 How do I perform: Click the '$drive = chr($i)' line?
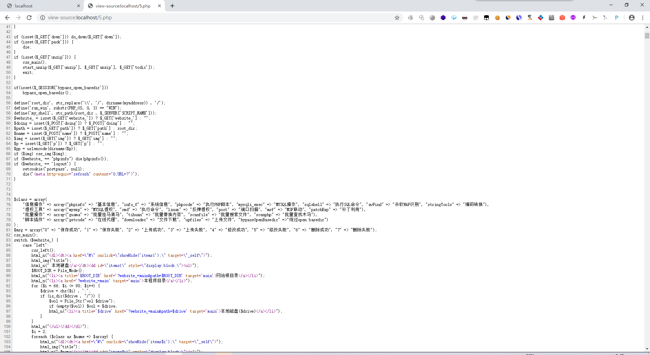(65, 291)
